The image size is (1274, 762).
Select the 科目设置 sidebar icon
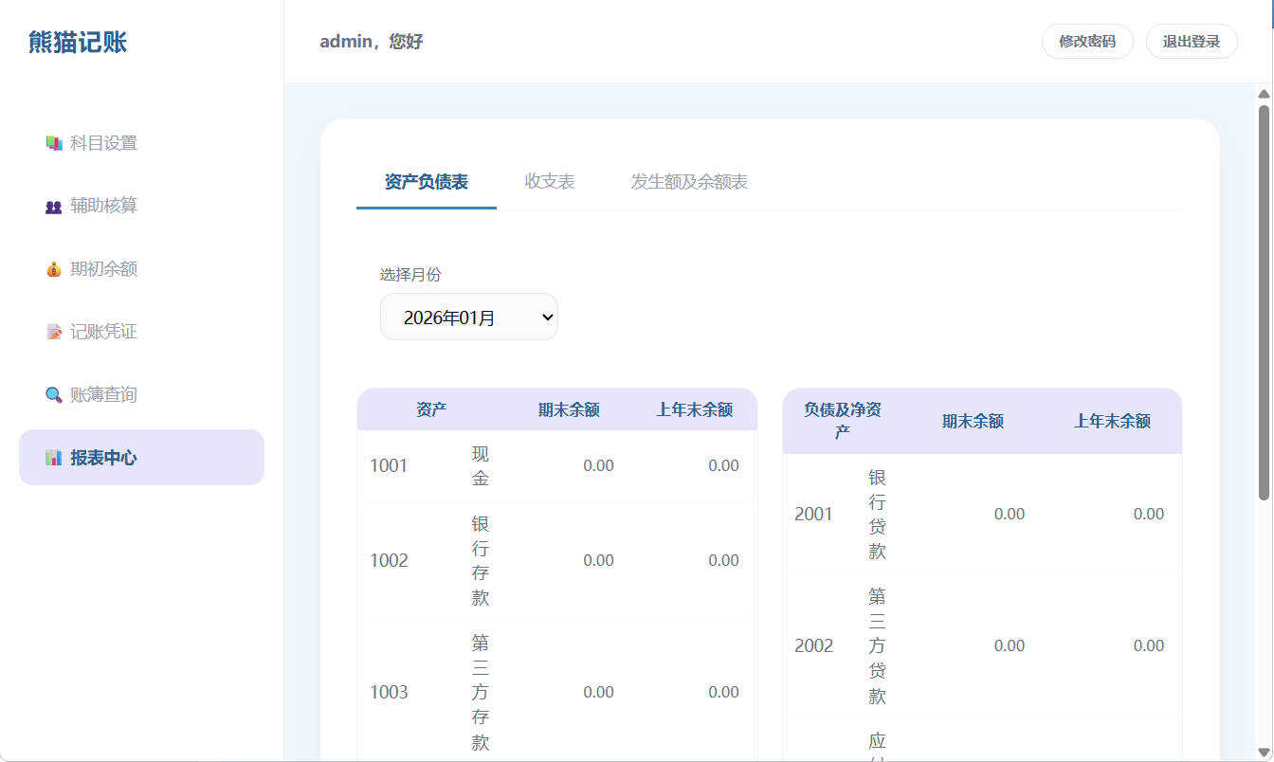[54, 142]
